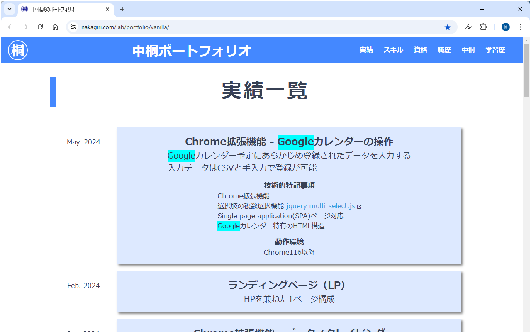Click the Single page application(SPA)ページ対応 line
This screenshot has height=332, width=531.
tap(280, 216)
